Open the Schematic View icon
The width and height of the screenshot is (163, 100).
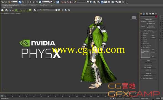[109, 2]
